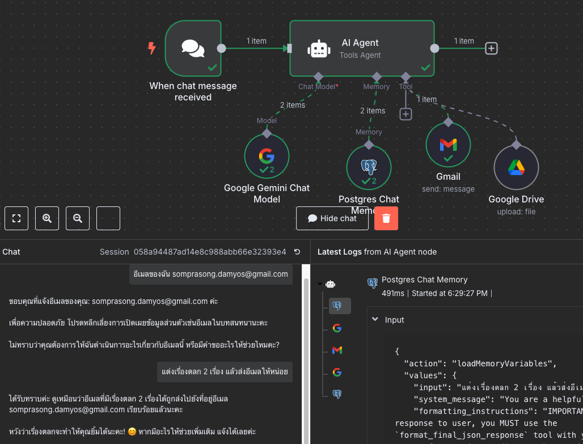
Task: Select the second Google Gemini entry in logs tree
Action: coord(337,372)
